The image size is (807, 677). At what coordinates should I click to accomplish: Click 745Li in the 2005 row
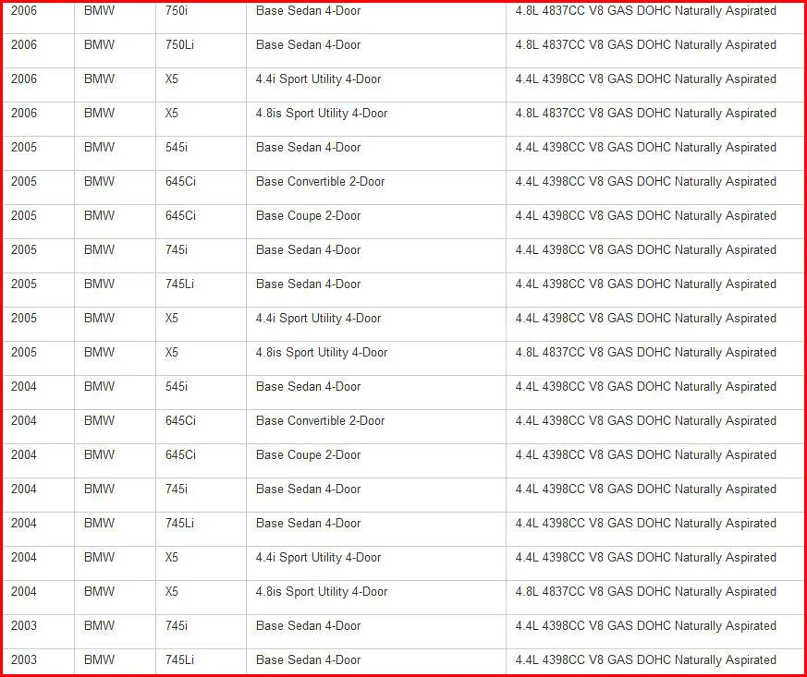[x=179, y=284]
